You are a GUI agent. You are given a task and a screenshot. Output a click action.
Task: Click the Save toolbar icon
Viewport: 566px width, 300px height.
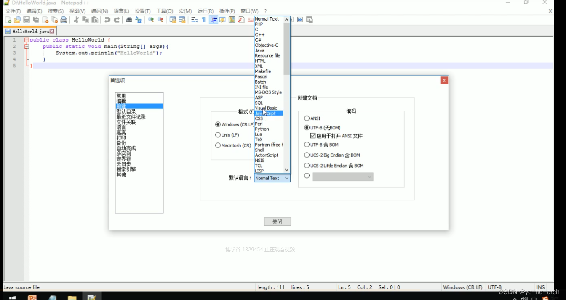point(27,20)
